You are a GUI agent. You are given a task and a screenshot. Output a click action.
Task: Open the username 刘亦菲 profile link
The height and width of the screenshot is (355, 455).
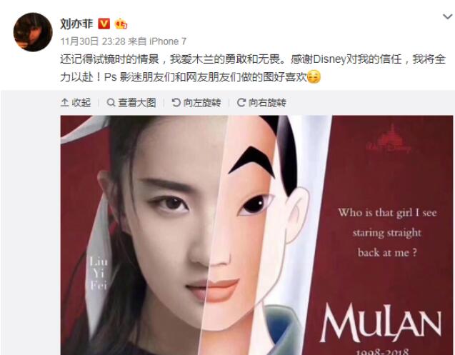(x=76, y=24)
